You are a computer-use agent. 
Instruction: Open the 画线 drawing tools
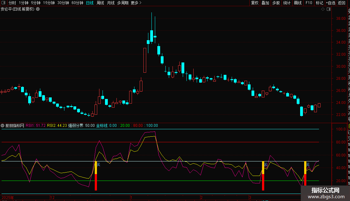(x=298, y=3)
